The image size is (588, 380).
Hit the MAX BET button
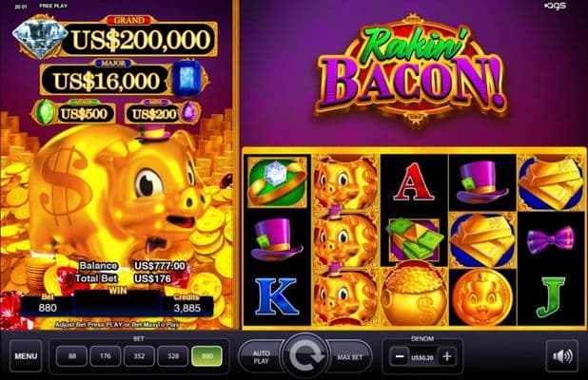pyautogui.click(x=349, y=357)
